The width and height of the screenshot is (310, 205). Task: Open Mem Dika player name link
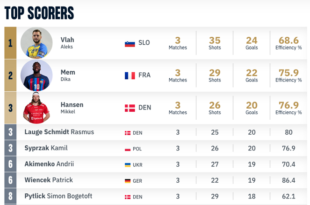pyautogui.click(x=68, y=75)
